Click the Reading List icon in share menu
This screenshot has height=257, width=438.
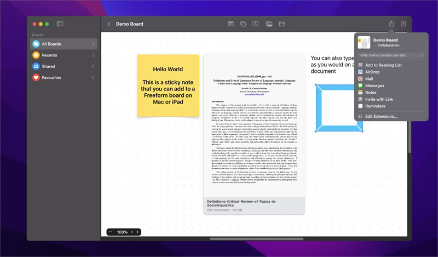pyautogui.click(x=360, y=65)
